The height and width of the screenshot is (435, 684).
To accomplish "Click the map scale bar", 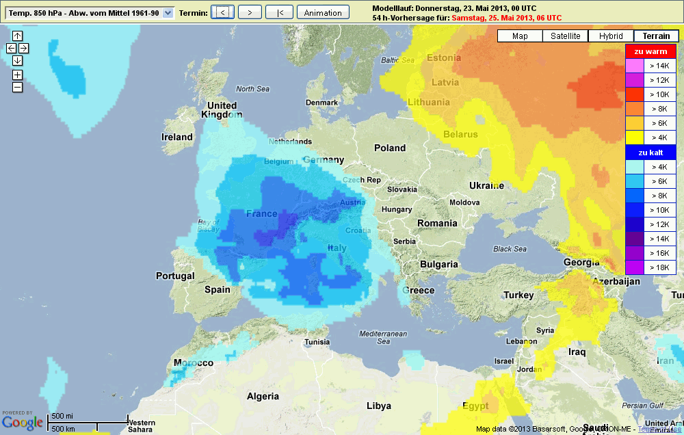I will coord(88,423).
